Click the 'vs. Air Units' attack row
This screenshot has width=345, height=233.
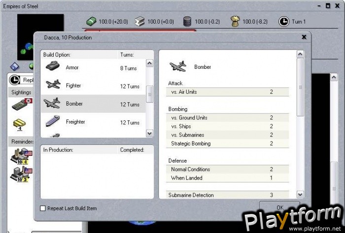[x=228, y=92]
